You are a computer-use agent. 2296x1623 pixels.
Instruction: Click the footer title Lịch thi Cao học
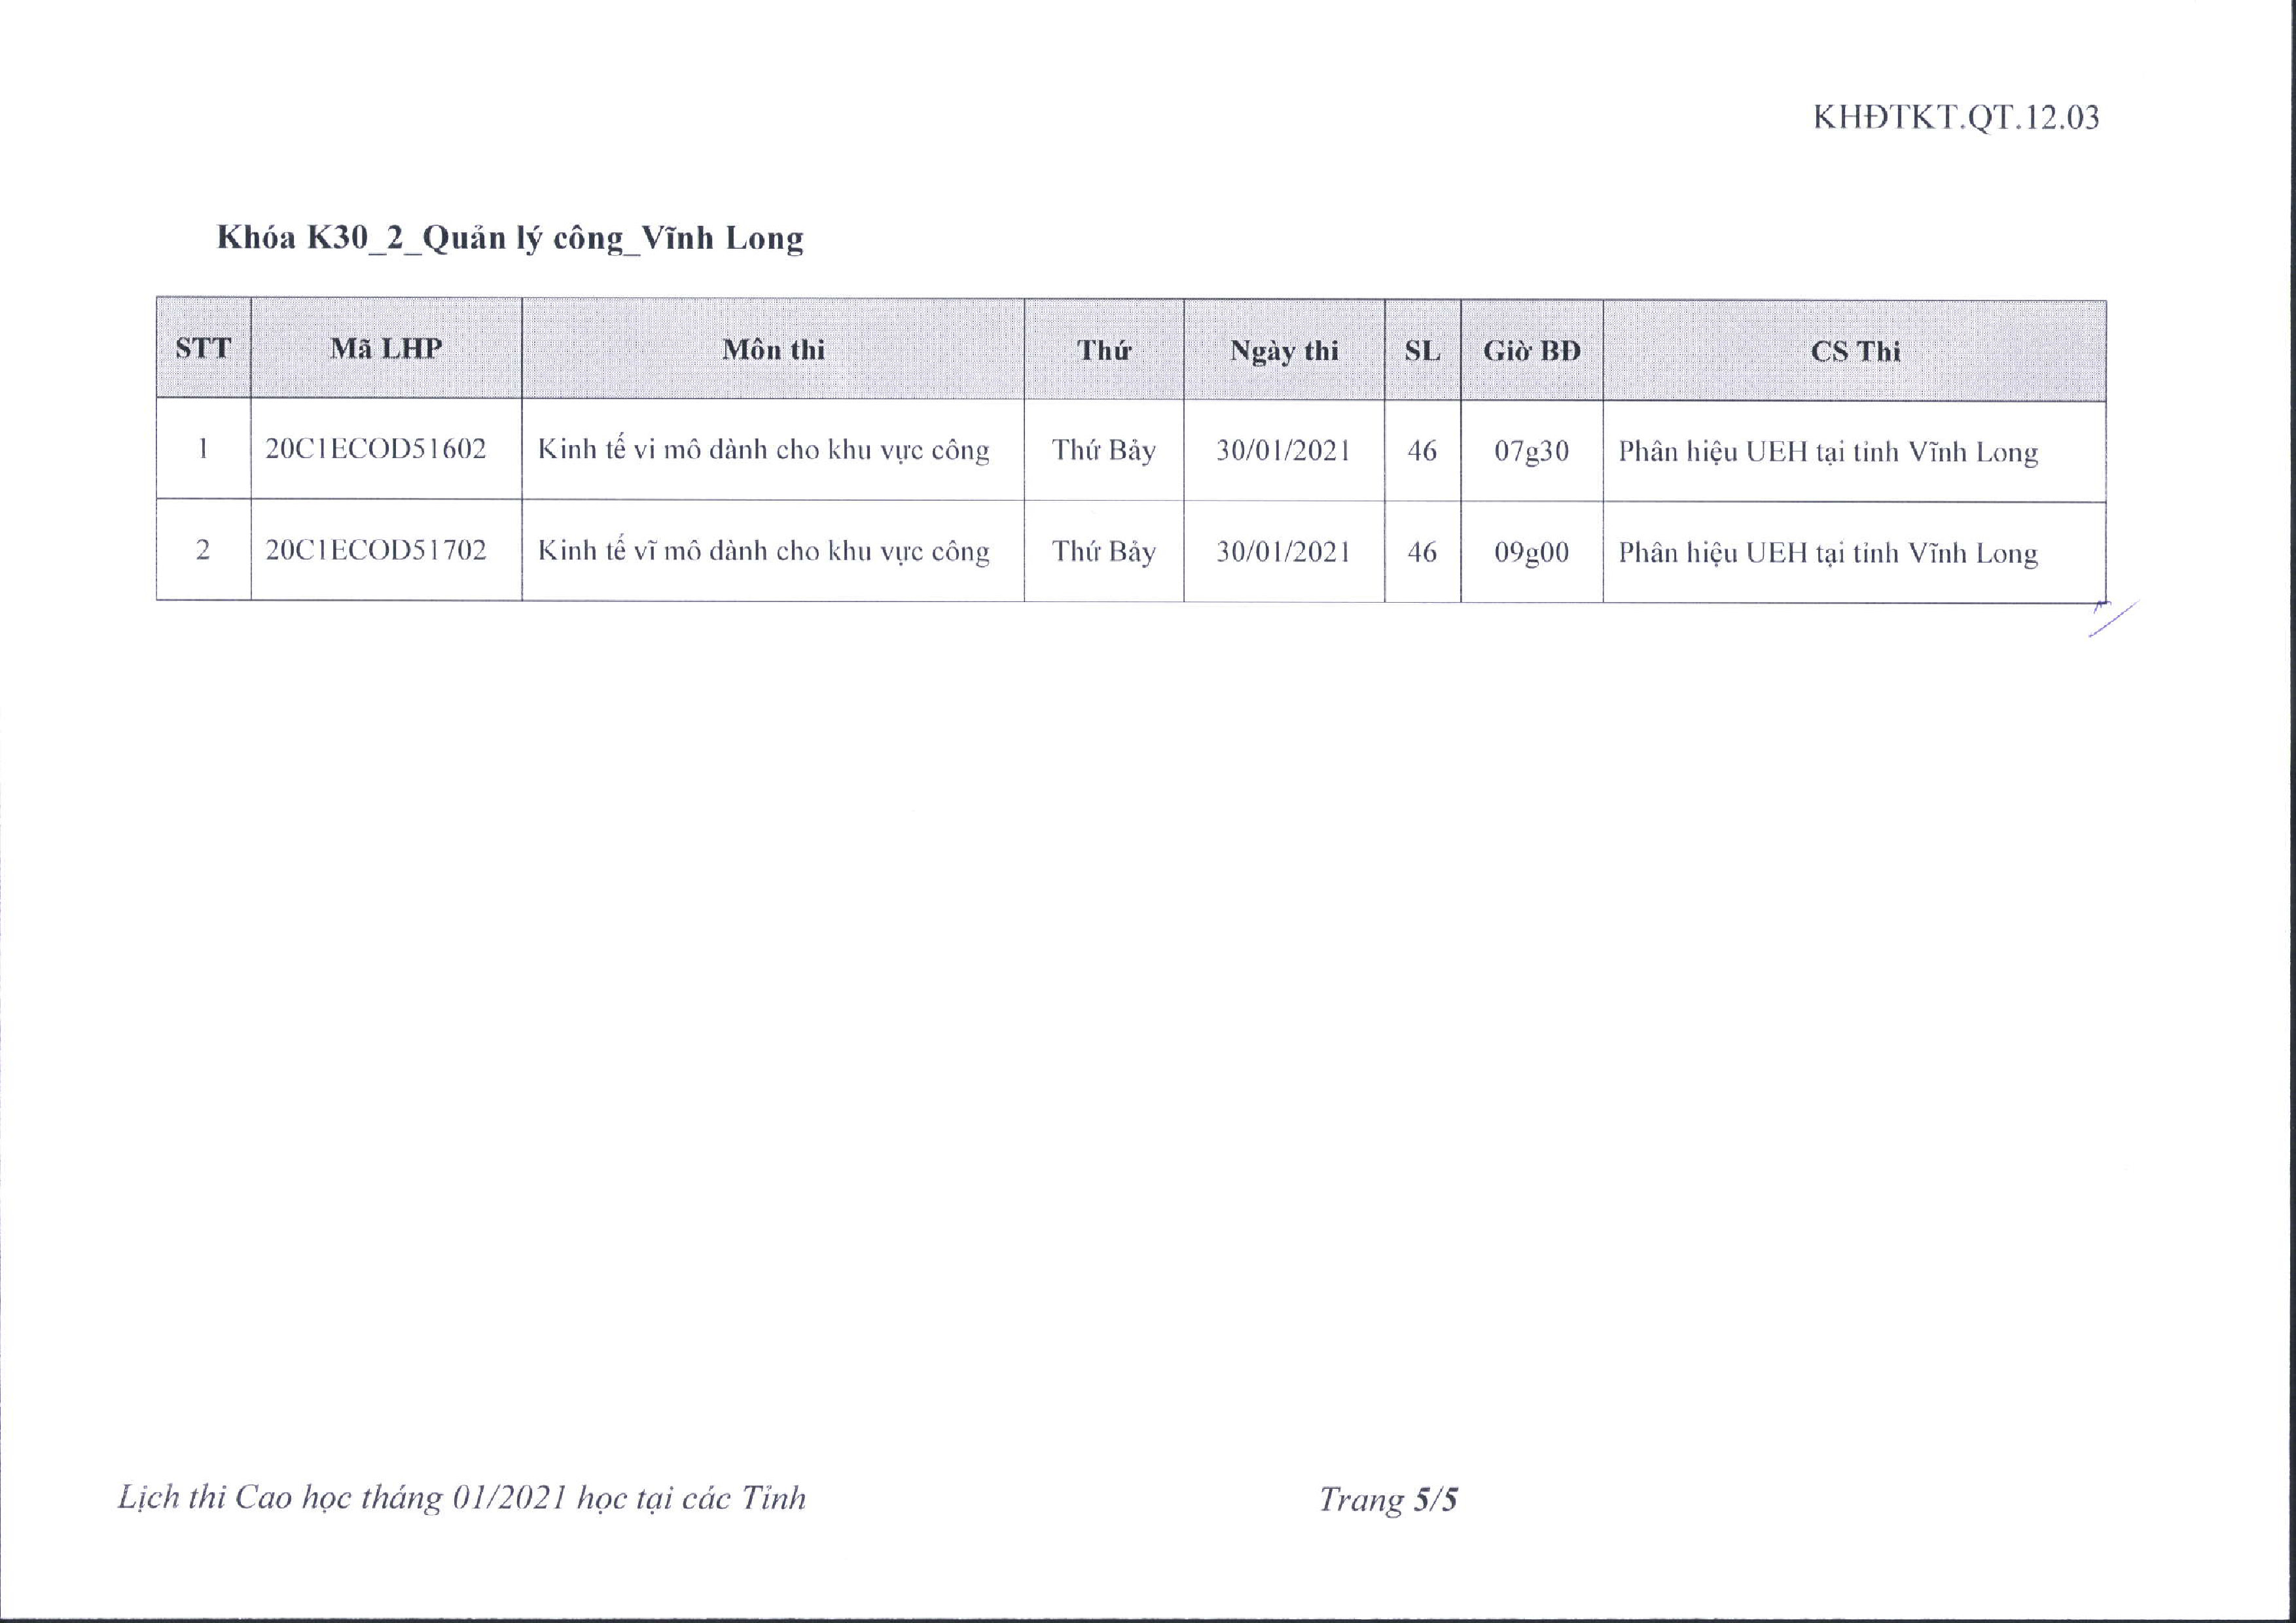pos(461,1498)
